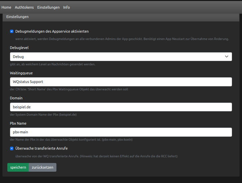Go to the Authtokens page

point(24,7)
